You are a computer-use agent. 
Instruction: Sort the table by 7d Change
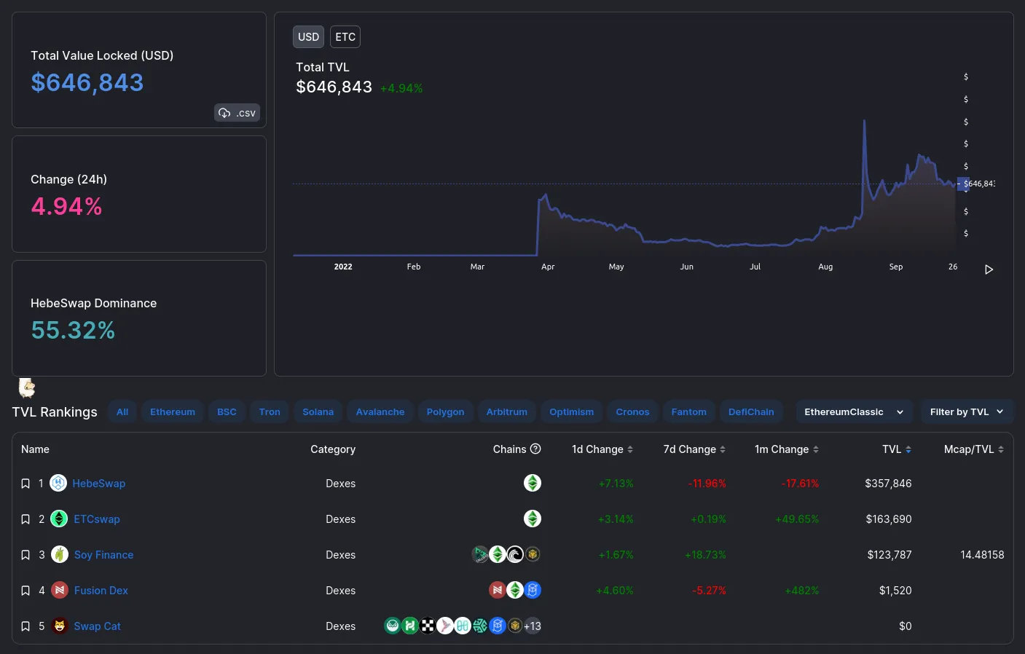694,449
